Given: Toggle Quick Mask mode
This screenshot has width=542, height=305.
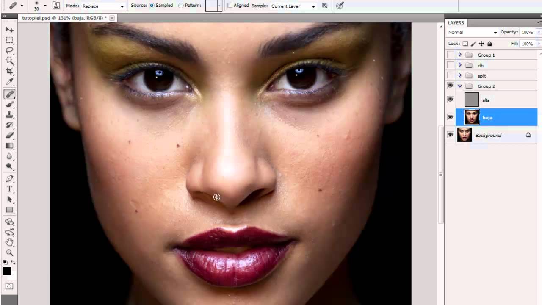Looking at the screenshot, I should [9, 286].
